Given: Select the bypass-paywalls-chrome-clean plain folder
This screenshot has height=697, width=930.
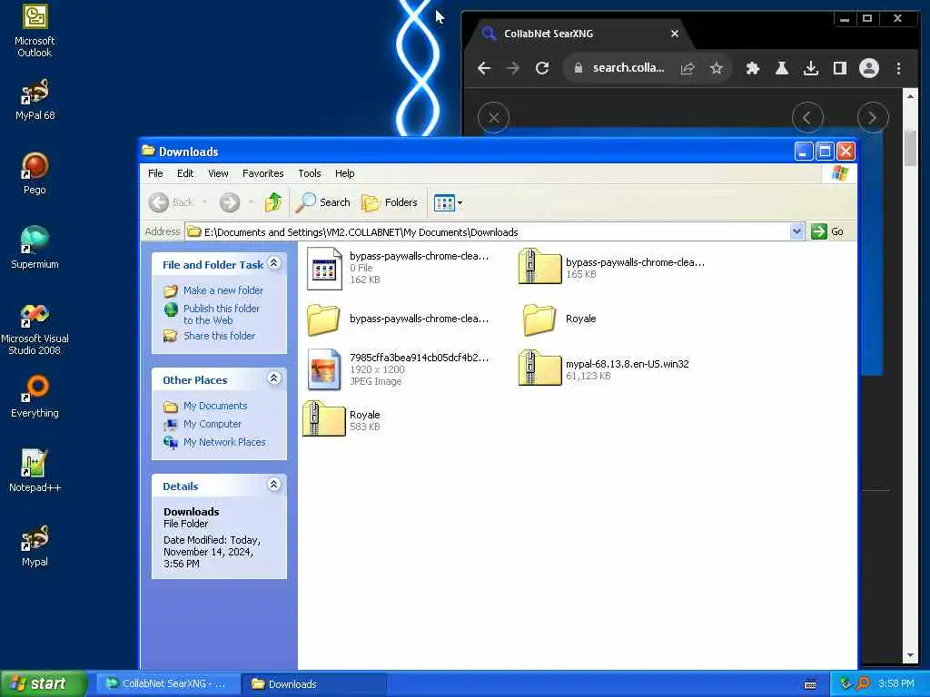Looking at the screenshot, I should click(x=398, y=319).
